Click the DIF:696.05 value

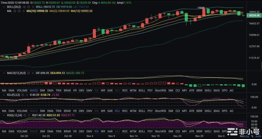42,73
